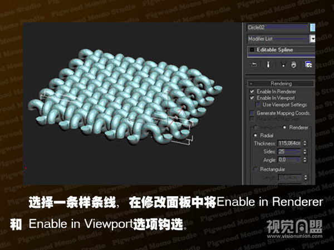Image resolution: width=334 pixels, height=250 pixels.
Task: Open the Modifier List dropdown
Action: 312,39
